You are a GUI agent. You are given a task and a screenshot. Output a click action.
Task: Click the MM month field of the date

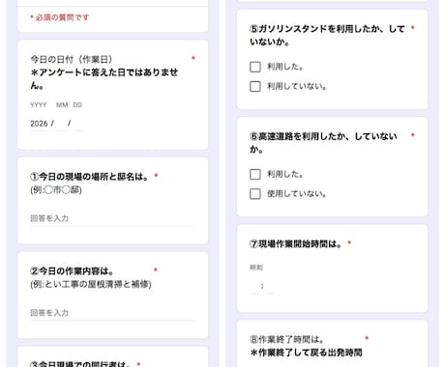coord(61,124)
